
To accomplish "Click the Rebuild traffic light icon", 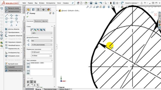I will (111, 3).
